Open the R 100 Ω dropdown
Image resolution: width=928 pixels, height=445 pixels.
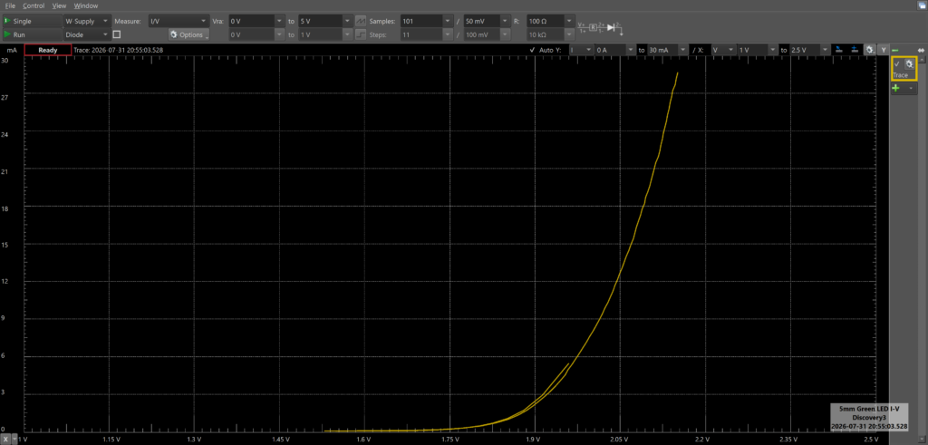point(550,21)
